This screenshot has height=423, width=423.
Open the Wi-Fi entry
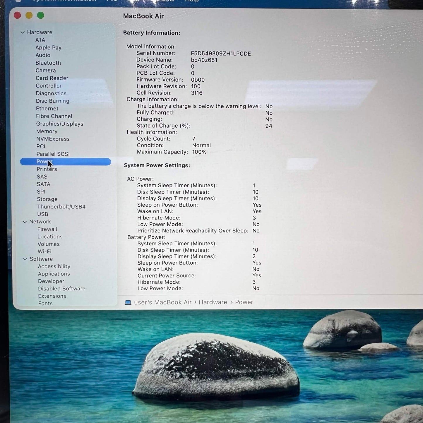[x=44, y=251]
